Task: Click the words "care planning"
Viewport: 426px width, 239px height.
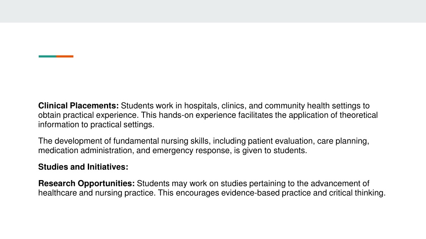Action: tap(343, 141)
